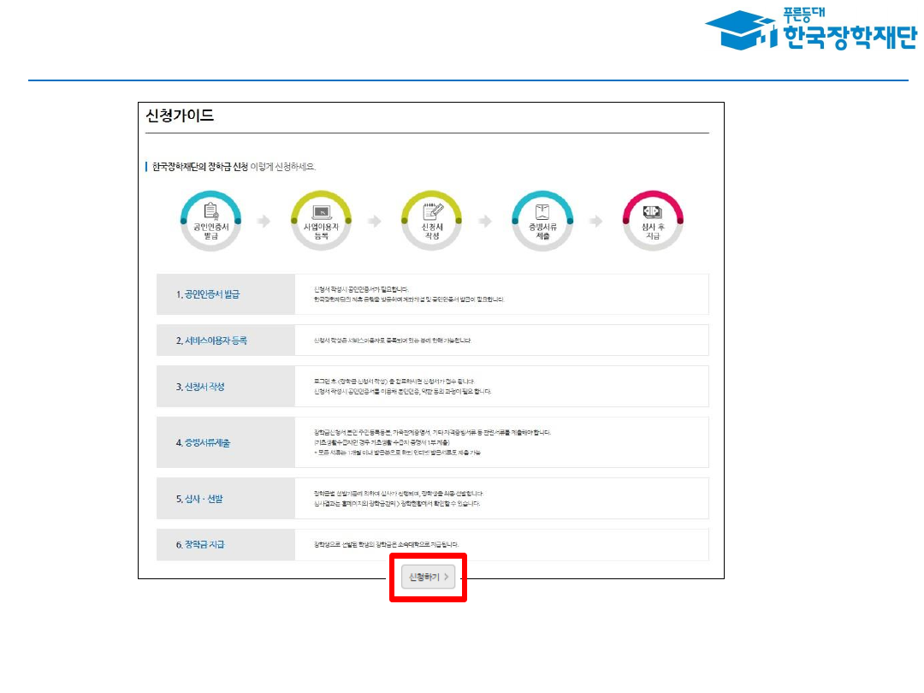Click the 증빙서류제출 description text
The height and width of the screenshot is (693, 924).
pyautogui.click(x=432, y=442)
